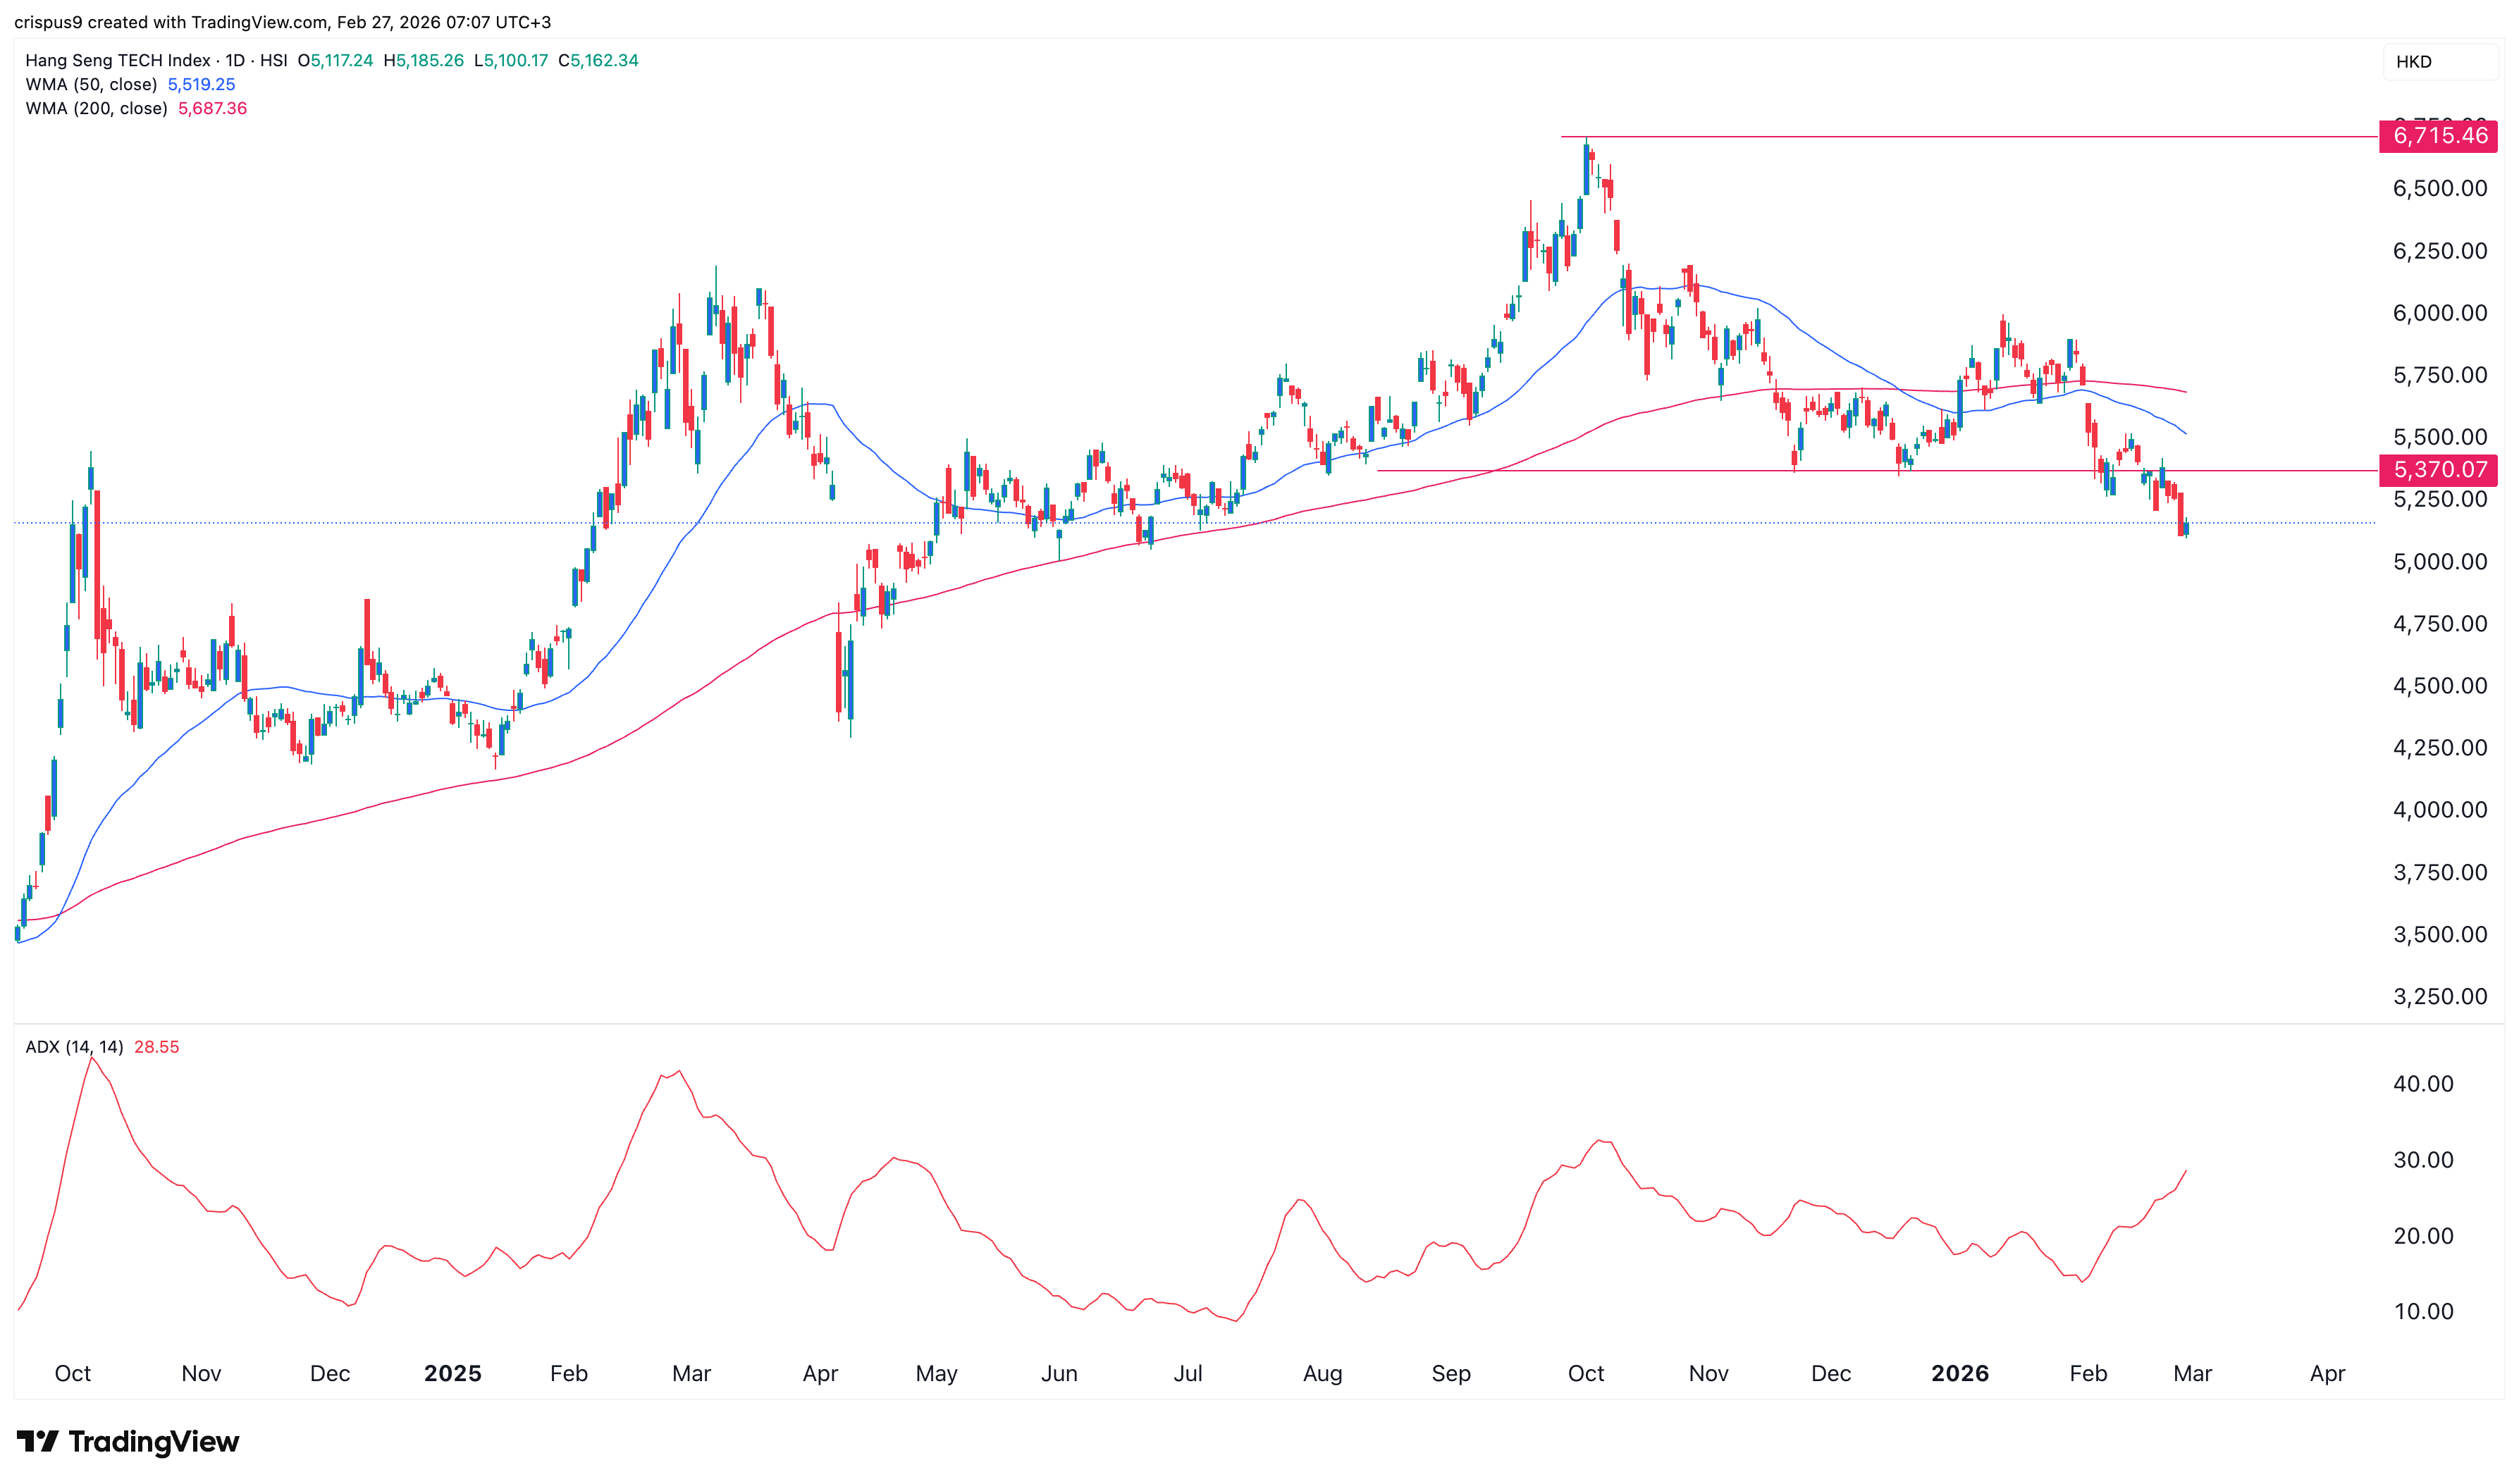This screenshot has height=1484, width=2519.
Task: Click the green close value C5,162.34
Action: pos(598,60)
